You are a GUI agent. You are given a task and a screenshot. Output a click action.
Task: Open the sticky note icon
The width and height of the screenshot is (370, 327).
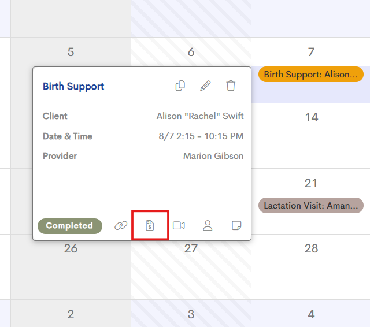pos(236,225)
